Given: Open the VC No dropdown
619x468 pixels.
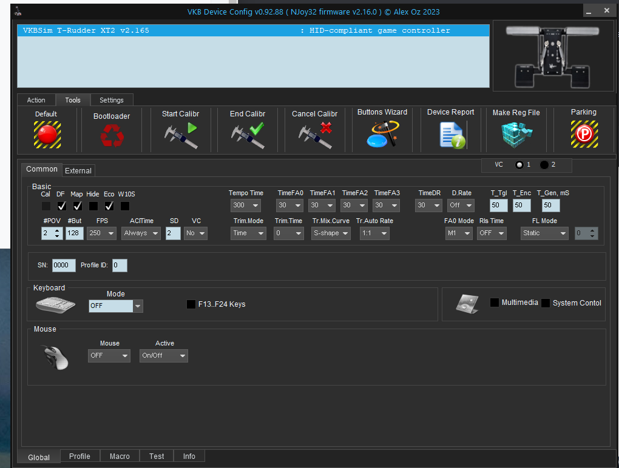Looking at the screenshot, I should pos(195,233).
